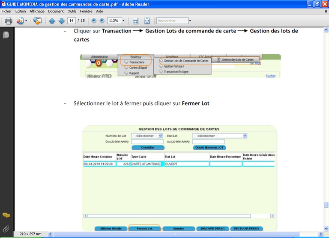Click the embedded table's left scroll arrow
This screenshot has height=238, width=329.
[85, 216]
